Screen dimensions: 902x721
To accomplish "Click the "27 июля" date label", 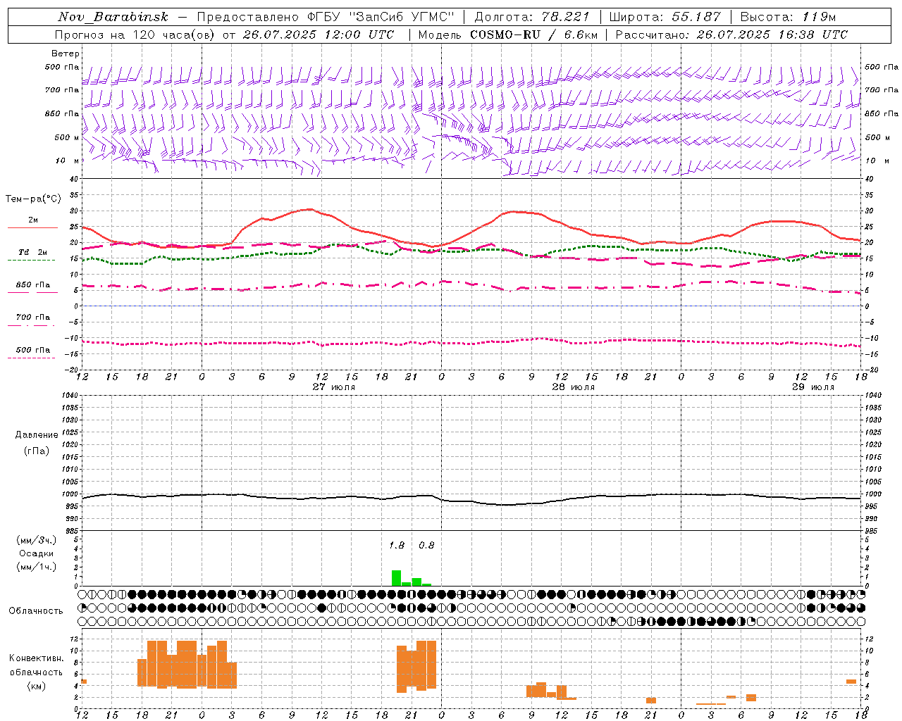I will [334, 387].
